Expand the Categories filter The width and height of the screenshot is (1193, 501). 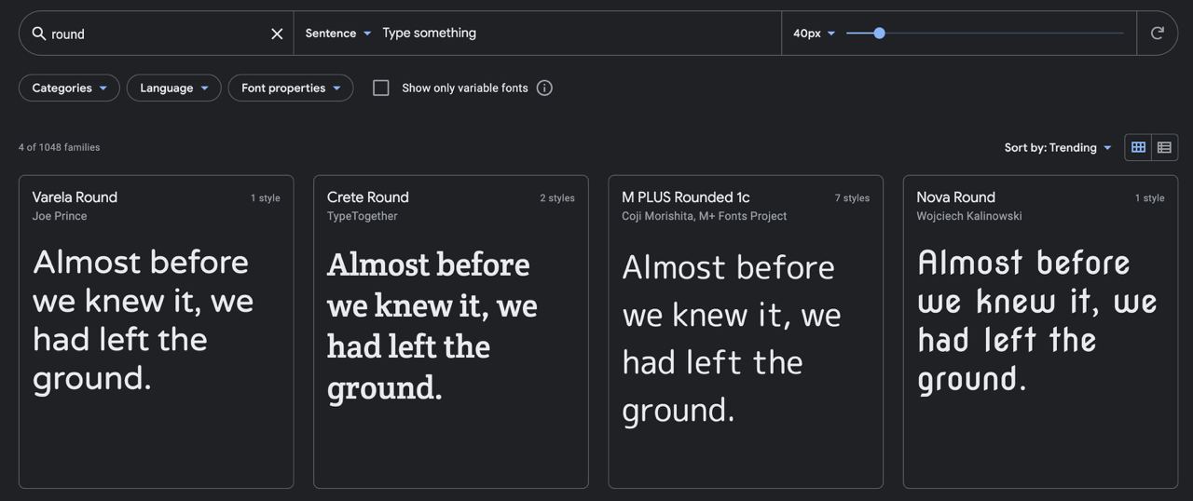(x=69, y=88)
